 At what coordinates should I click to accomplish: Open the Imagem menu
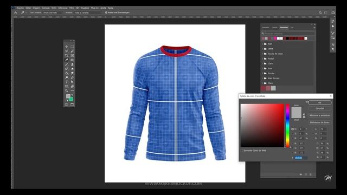36,8
